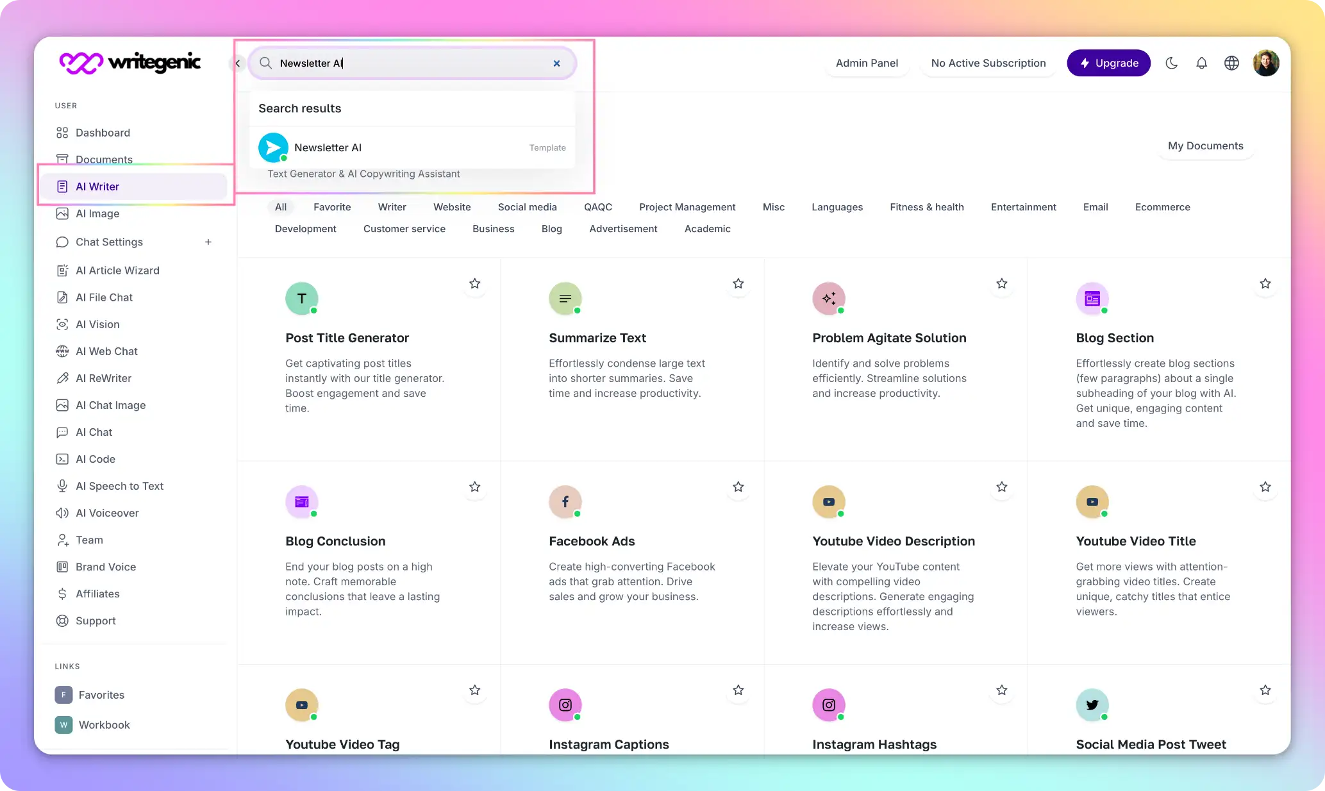Toggle dark mode icon

1172,63
